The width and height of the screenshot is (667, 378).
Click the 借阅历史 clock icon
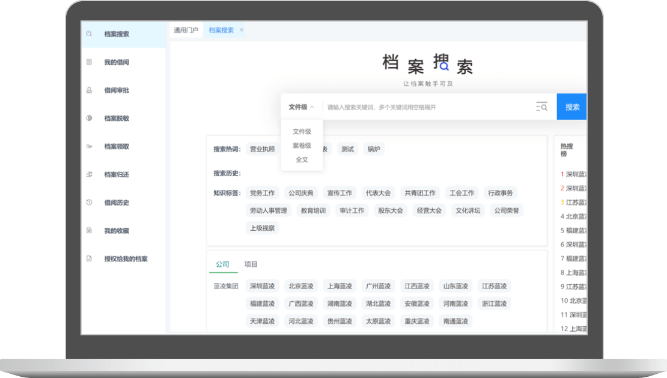tap(89, 203)
